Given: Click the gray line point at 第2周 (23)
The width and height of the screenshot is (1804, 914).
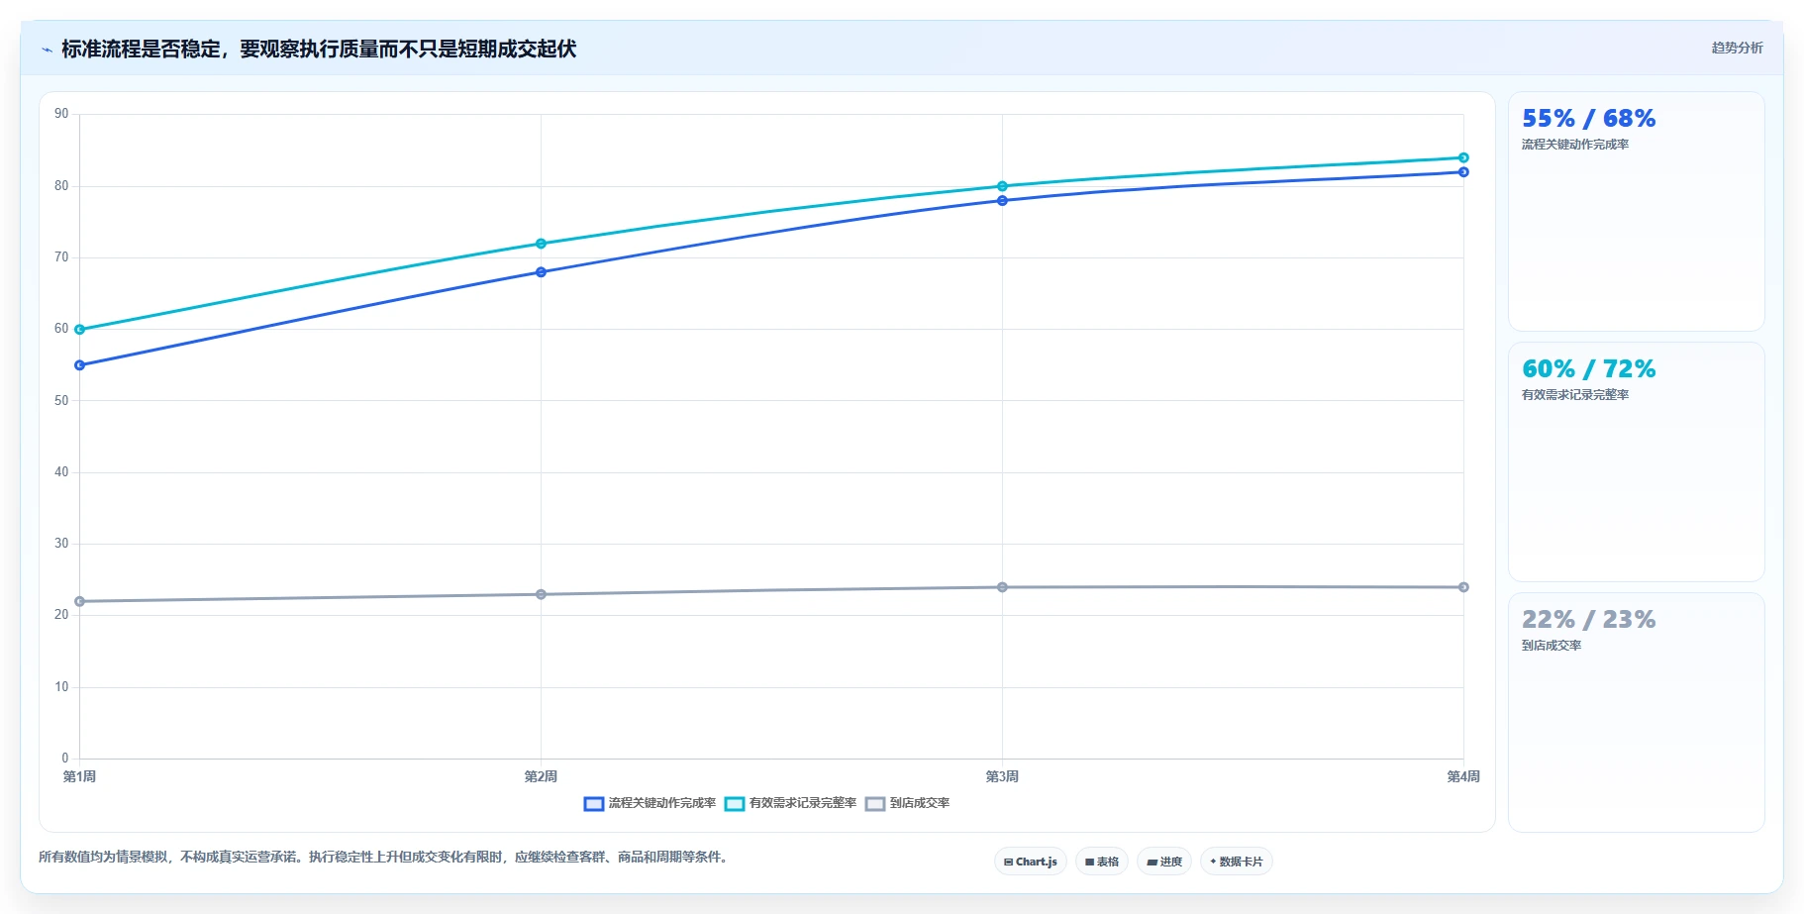Looking at the screenshot, I should [541, 594].
